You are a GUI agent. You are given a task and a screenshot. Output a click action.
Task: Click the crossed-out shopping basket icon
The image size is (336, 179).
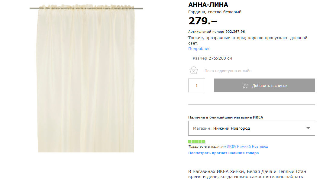click(x=193, y=70)
